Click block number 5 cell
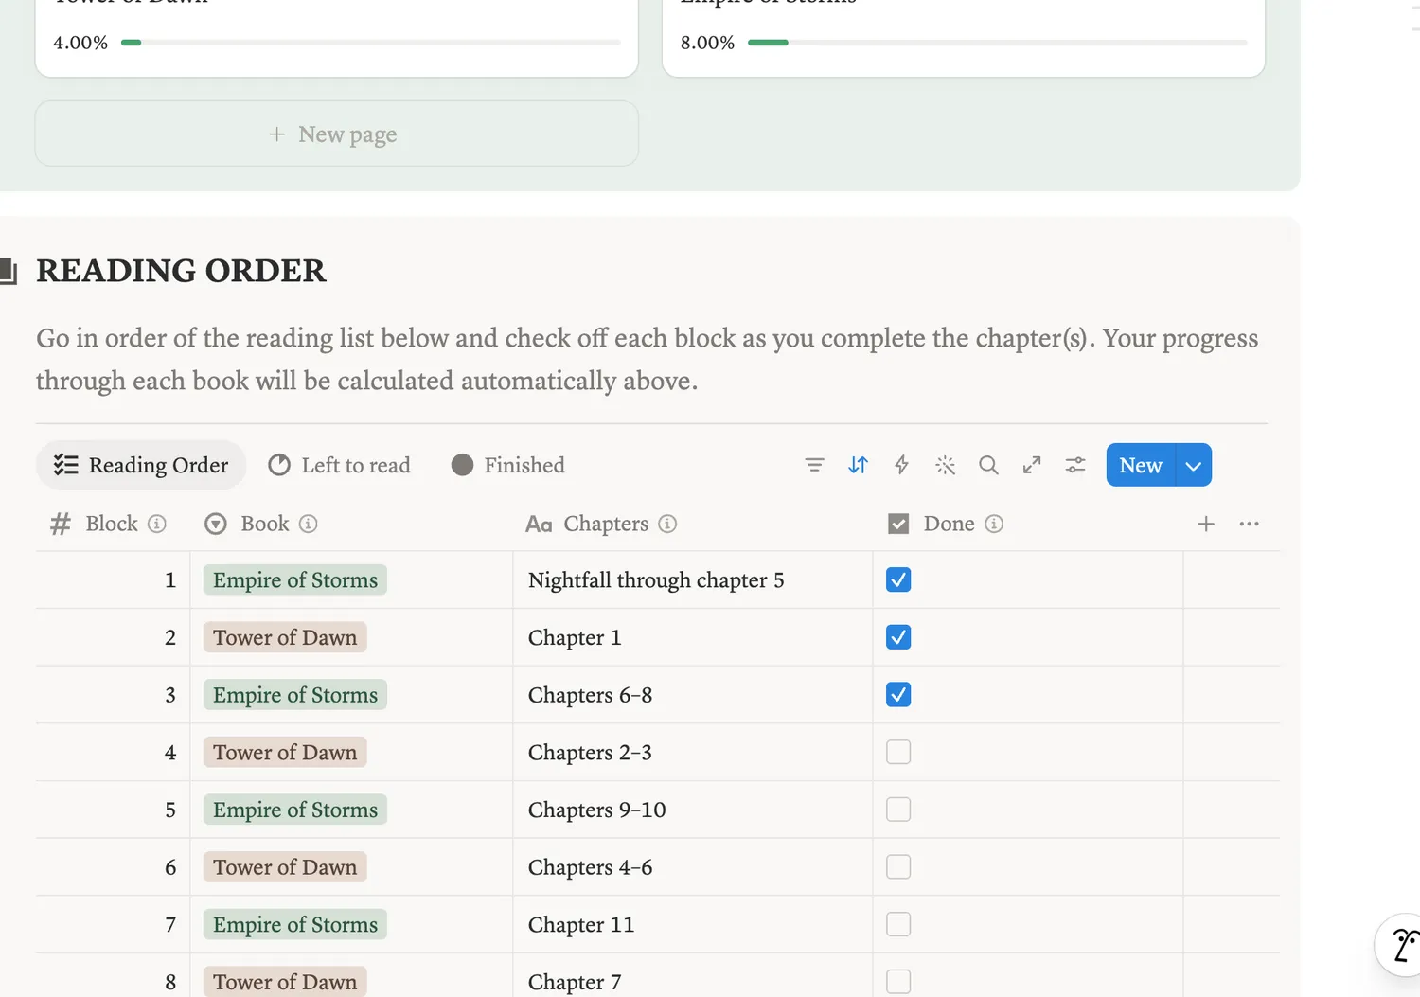1420x997 pixels. tap(113, 810)
